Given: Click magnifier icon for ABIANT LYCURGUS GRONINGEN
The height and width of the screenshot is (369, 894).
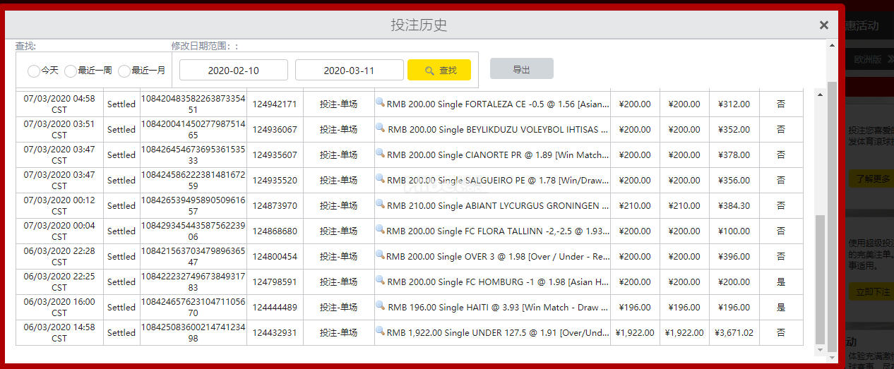Looking at the screenshot, I should click(x=380, y=205).
